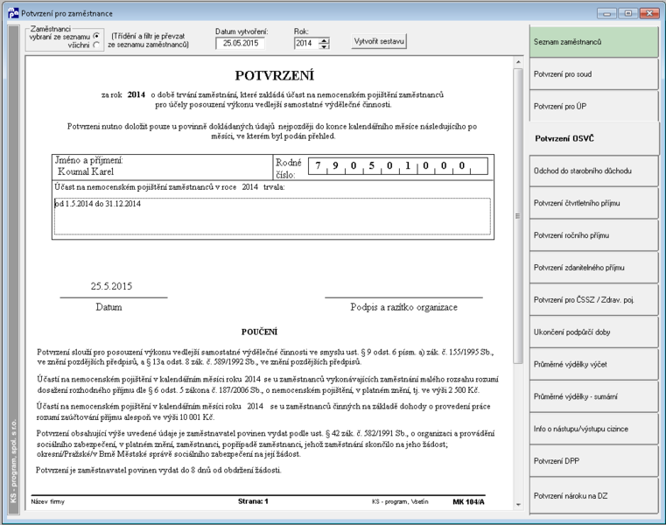Click the application icon in title bar
666x525 pixels.
[13, 13]
